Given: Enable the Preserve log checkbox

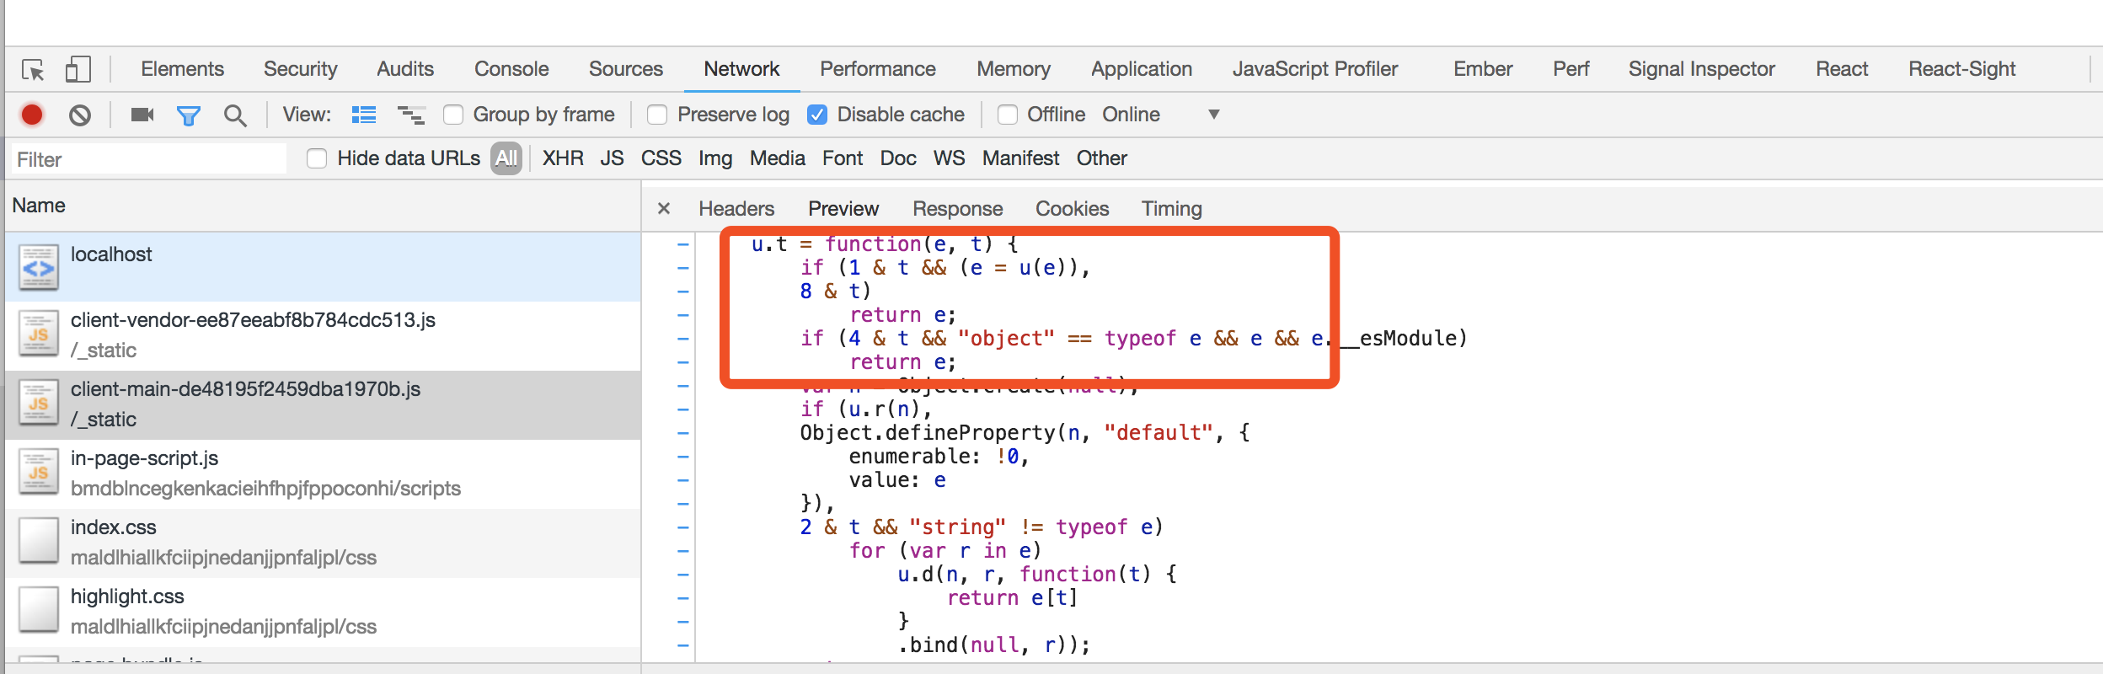Looking at the screenshot, I should tap(657, 115).
